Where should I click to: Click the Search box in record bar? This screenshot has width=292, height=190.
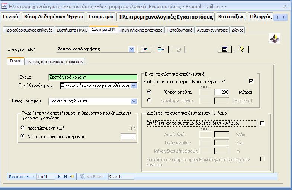(121, 177)
